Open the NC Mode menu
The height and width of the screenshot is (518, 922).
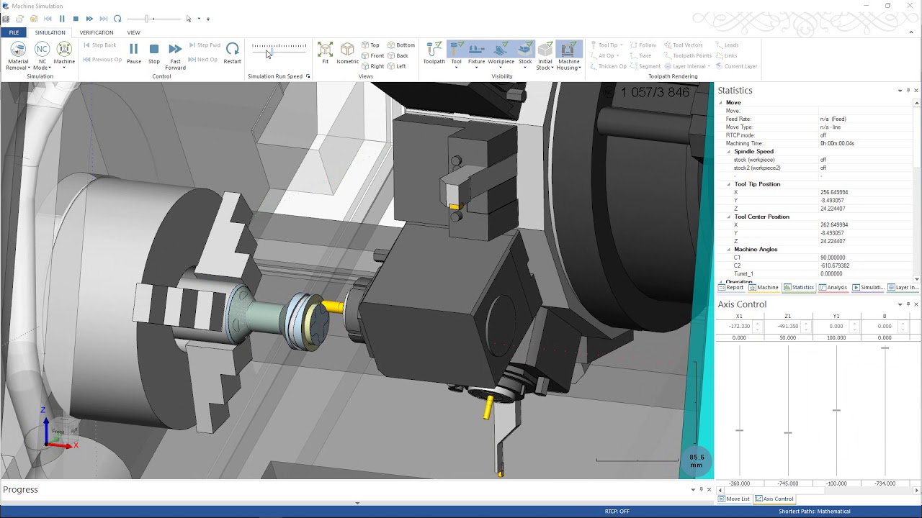click(42, 55)
